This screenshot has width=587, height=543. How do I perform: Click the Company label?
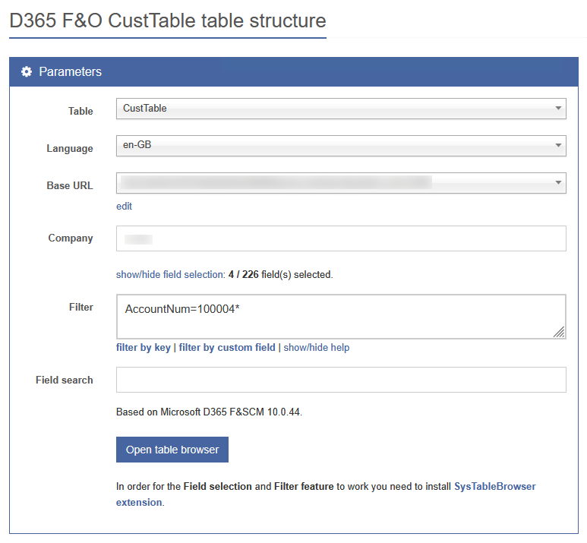click(x=71, y=238)
